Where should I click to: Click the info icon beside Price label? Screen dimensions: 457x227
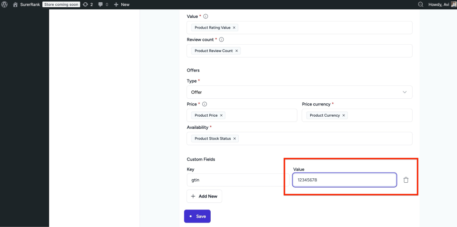click(x=205, y=104)
